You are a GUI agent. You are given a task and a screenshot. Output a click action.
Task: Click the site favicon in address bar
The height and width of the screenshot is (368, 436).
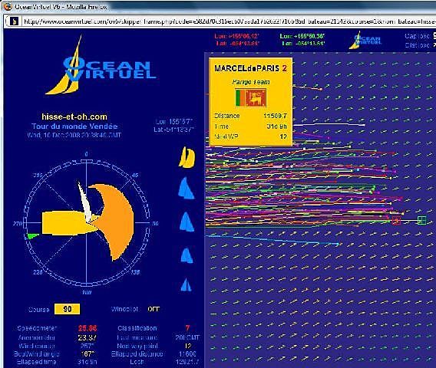pos(14,21)
